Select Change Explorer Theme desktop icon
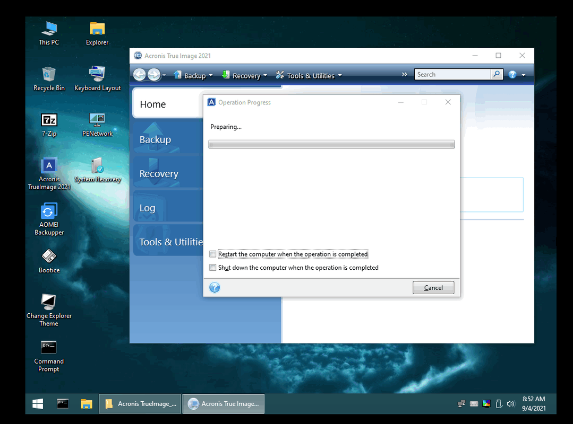Viewport: 573px width, 424px height. pos(49,310)
